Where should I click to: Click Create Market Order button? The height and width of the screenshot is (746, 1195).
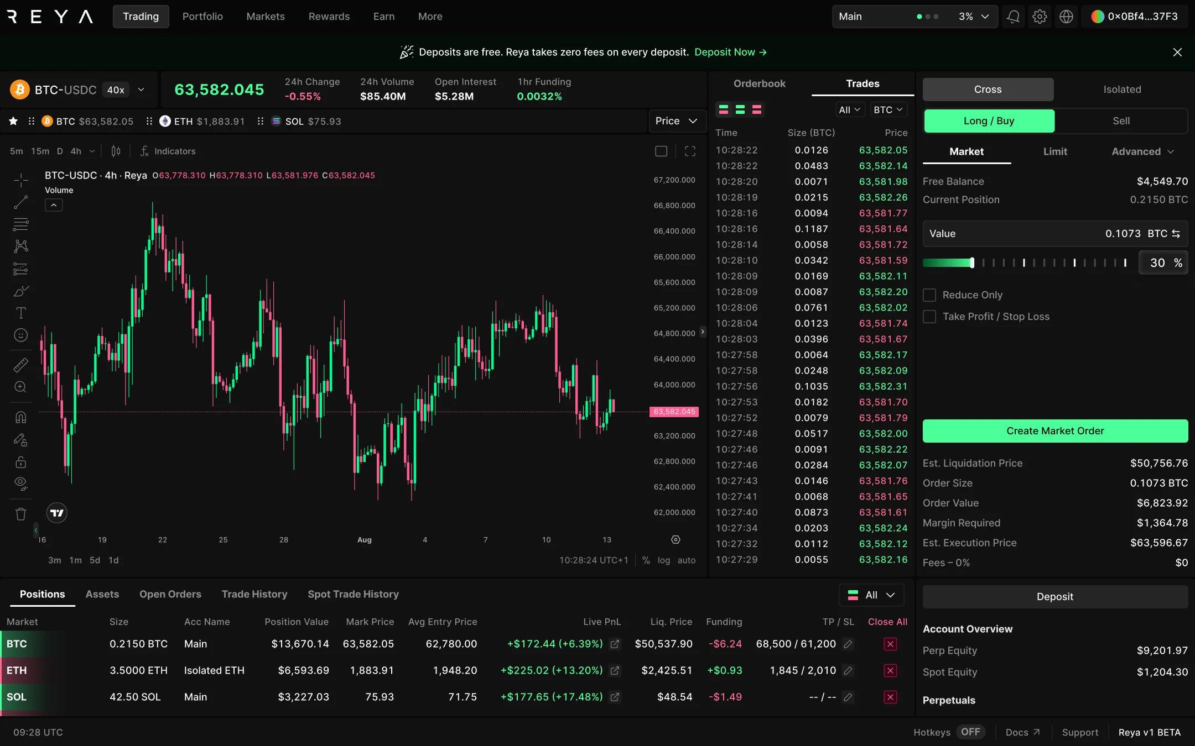[x=1055, y=431]
